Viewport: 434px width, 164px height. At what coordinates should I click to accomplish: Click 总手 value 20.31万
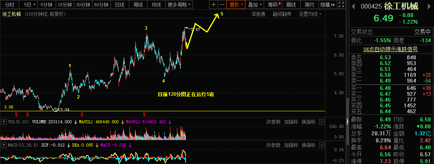[381, 134]
